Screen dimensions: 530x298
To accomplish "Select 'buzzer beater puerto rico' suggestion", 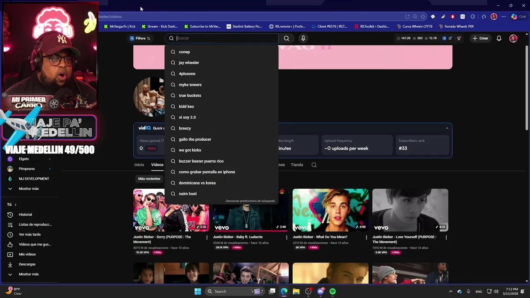I will click(x=222, y=161).
